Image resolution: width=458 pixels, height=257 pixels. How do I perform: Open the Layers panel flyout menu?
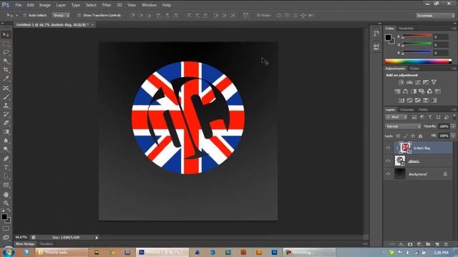pos(454,110)
